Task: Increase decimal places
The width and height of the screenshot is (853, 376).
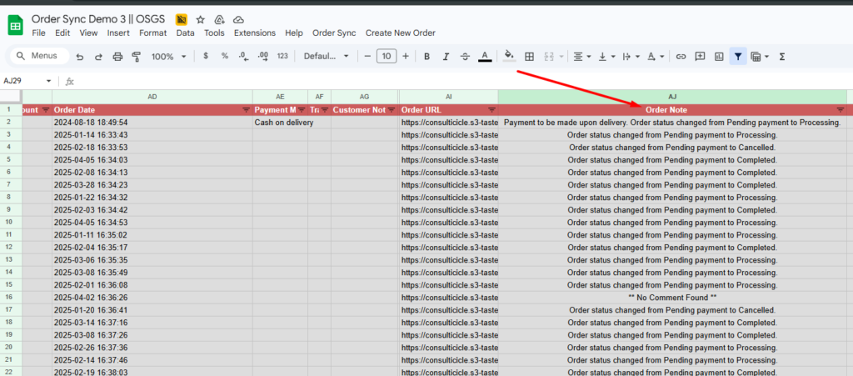Action: tap(262, 56)
